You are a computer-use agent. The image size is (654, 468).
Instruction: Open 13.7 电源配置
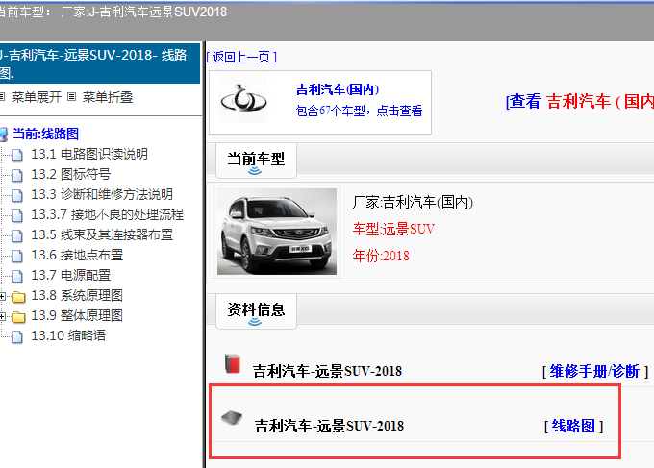[71, 275]
